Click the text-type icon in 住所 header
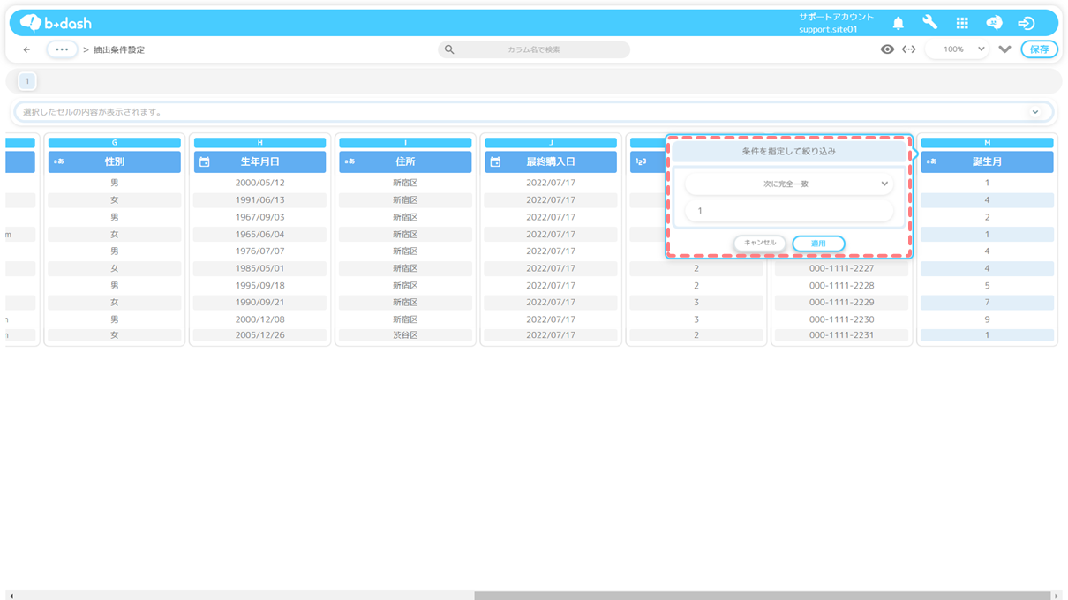1068x600 pixels. point(350,162)
